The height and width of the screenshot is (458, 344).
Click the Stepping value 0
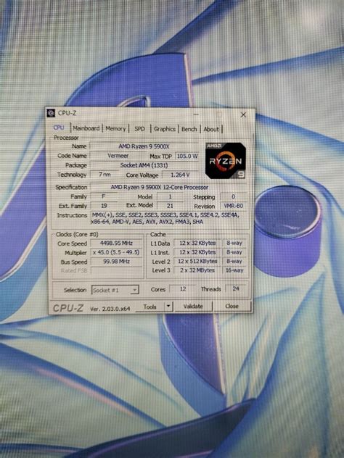(x=233, y=196)
